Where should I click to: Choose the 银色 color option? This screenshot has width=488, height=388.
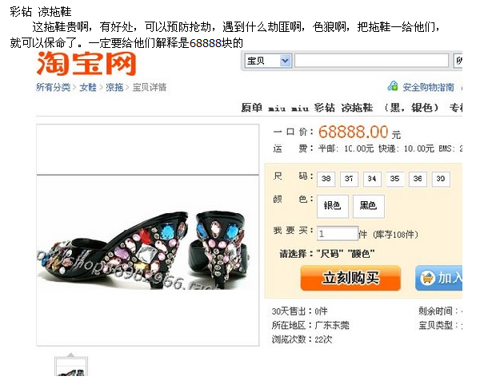tap(332, 206)
